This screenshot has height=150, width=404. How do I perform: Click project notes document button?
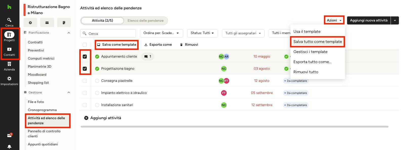click(64, 22)
